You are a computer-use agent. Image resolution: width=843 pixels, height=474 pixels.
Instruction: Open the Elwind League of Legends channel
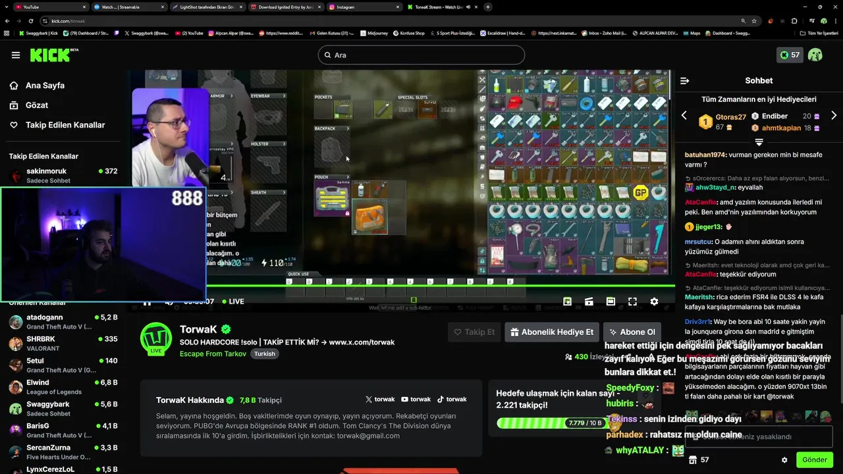63,387
